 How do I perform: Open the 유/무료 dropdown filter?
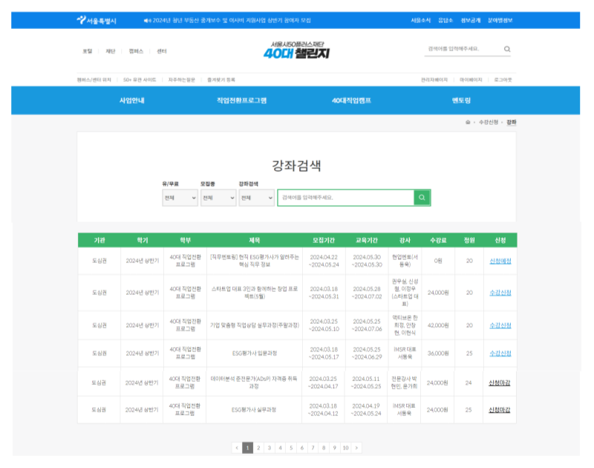click(x=180, y=198)
